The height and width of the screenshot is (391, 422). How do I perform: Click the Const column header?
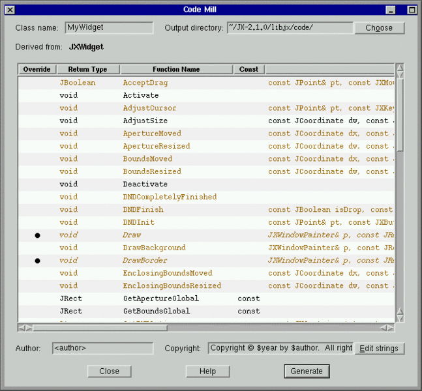(x=249, y=69)
